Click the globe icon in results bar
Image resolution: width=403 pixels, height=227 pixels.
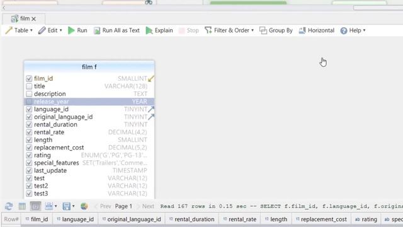click(84, 206)
